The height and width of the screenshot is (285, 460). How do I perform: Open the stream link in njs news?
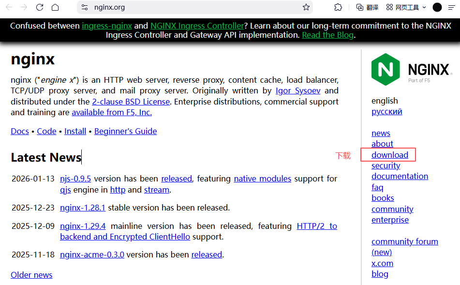pyautogui.click(x=157, y=190)
